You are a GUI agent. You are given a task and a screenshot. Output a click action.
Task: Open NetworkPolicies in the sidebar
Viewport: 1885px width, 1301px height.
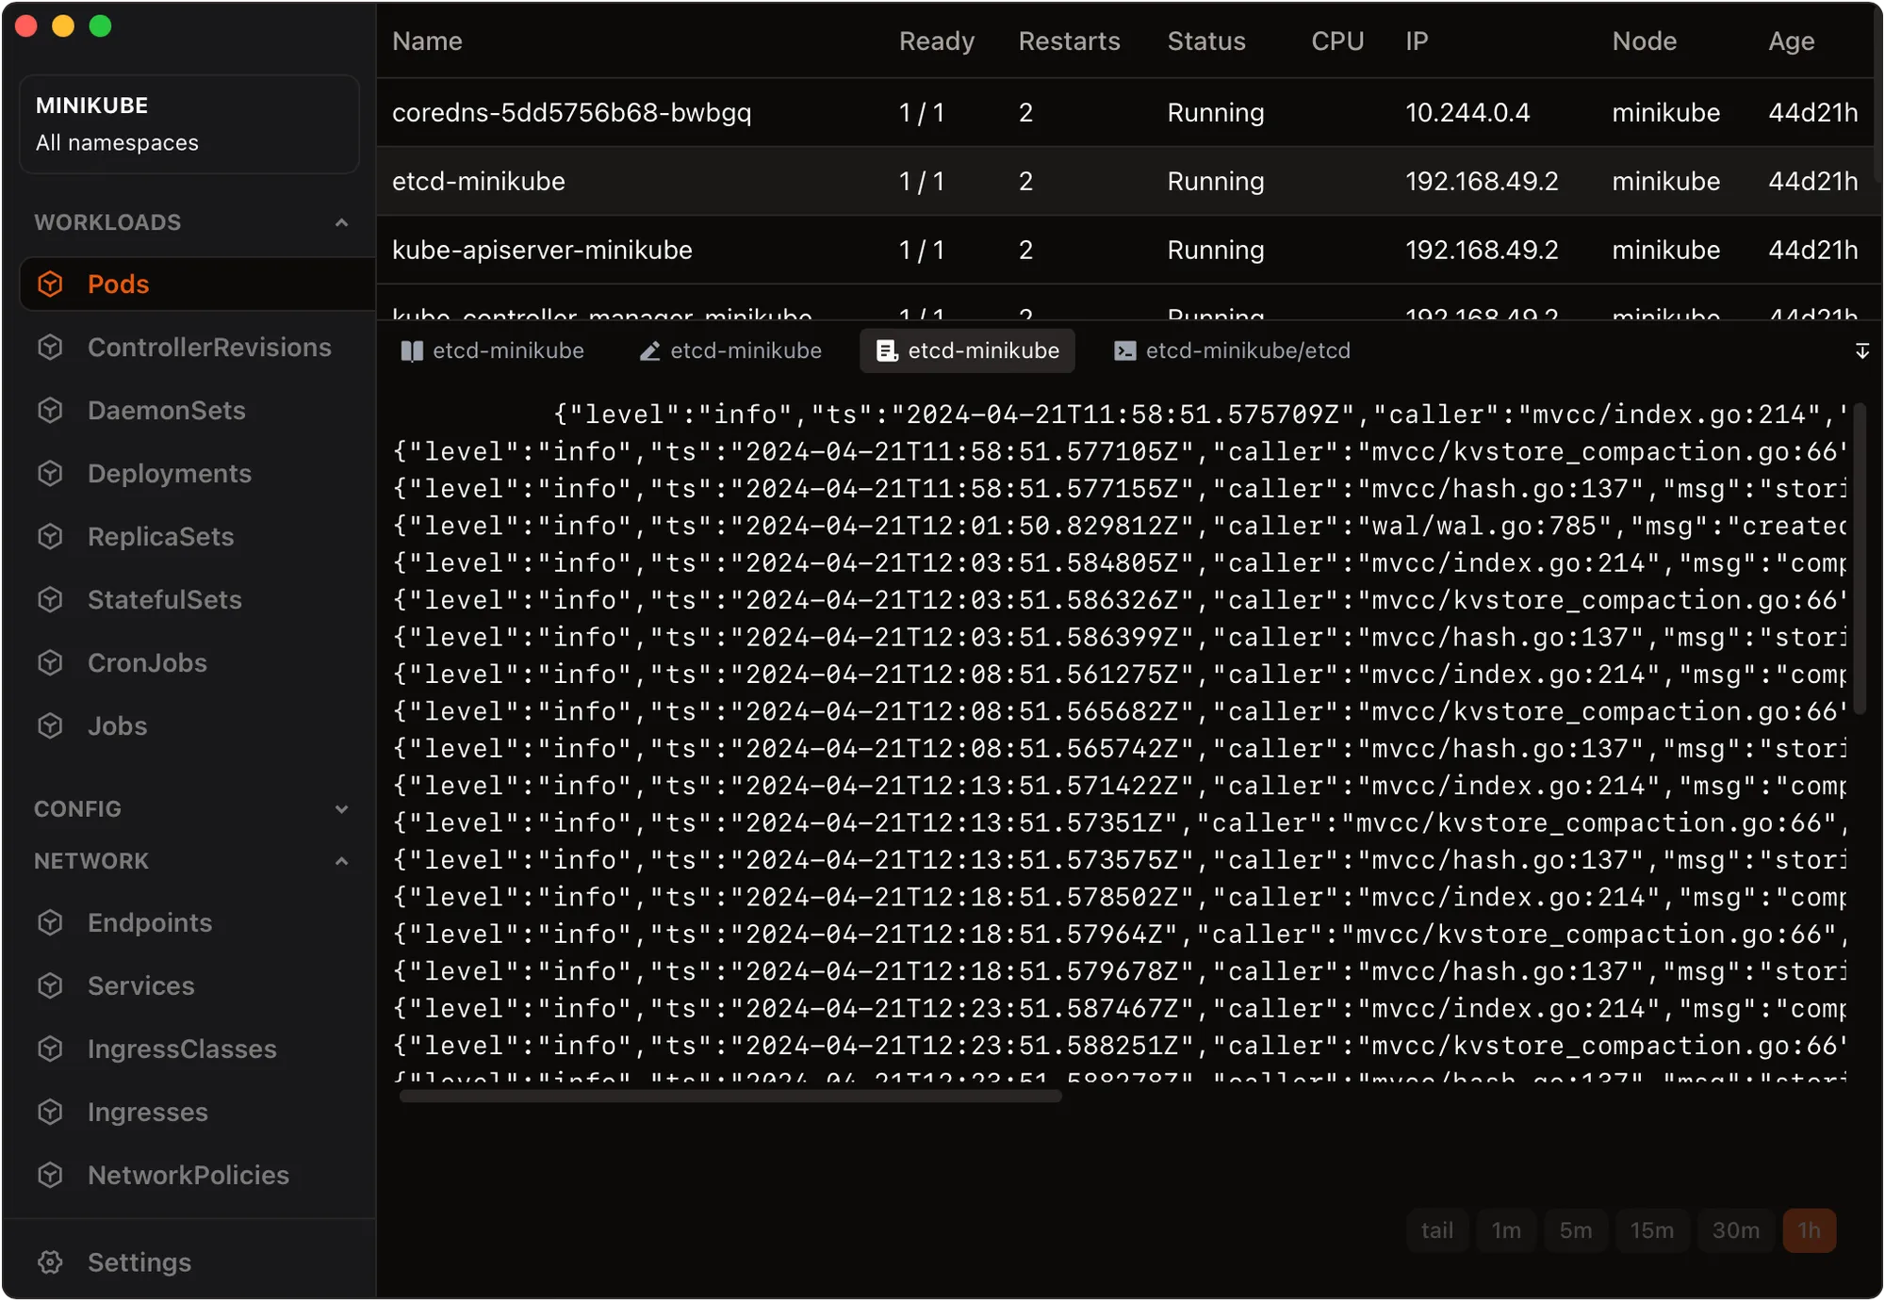tap(188, 1175)
